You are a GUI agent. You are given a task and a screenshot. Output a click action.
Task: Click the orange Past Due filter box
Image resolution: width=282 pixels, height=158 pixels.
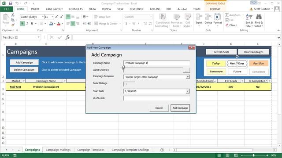tap(259, 63)
